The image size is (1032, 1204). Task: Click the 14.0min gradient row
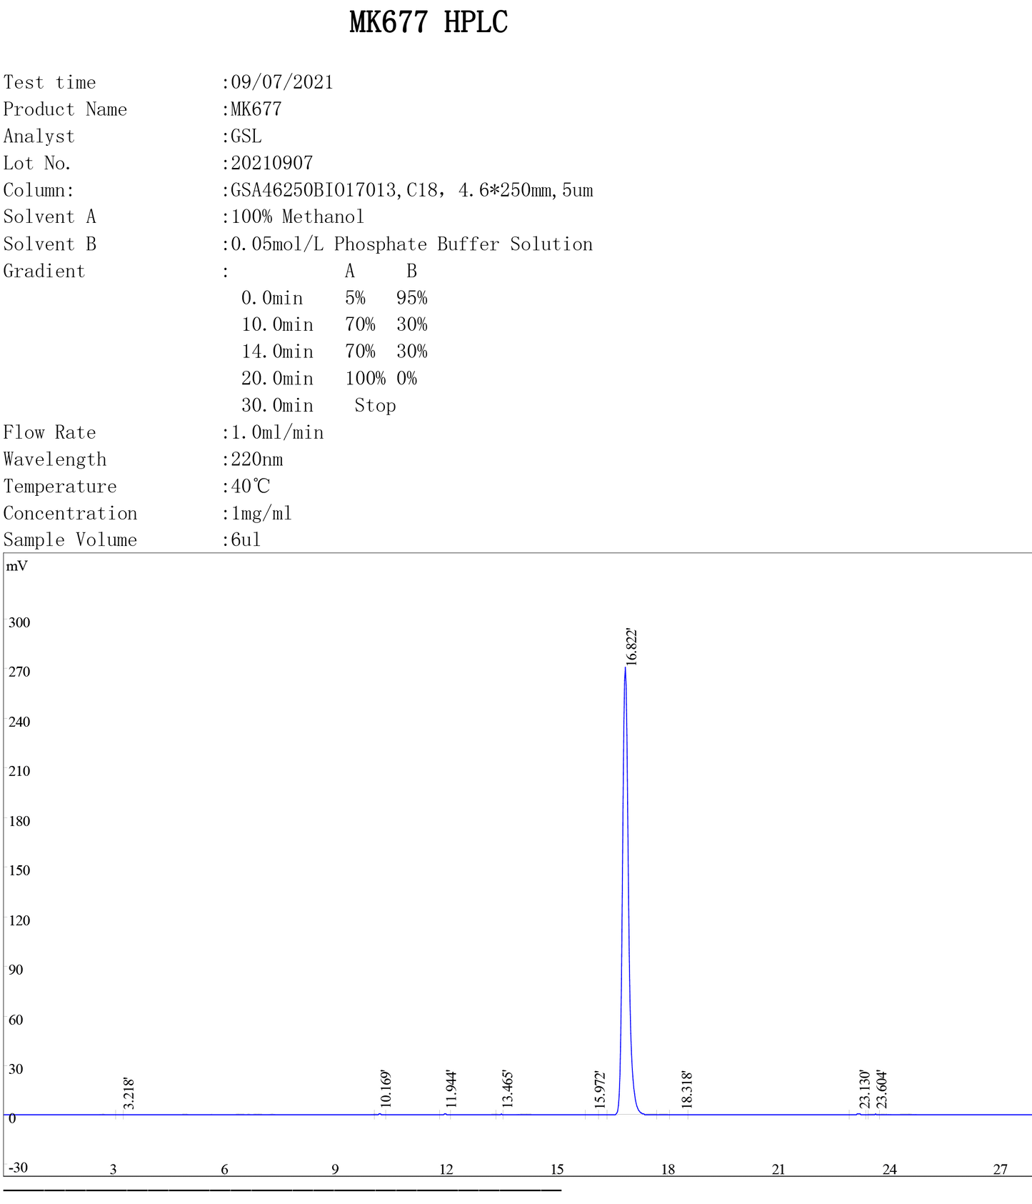click(x=334, y=352)
